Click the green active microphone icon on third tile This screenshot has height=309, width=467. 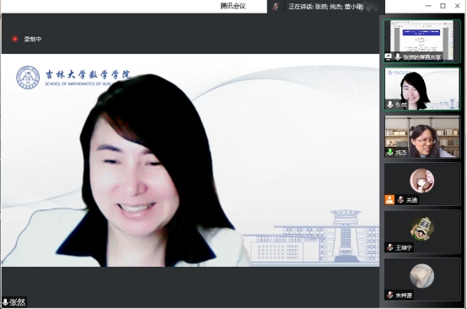click(x=389, y=153)
